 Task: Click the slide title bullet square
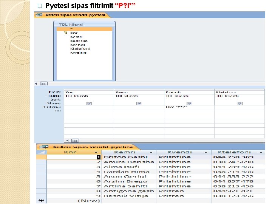coord(40,6)
